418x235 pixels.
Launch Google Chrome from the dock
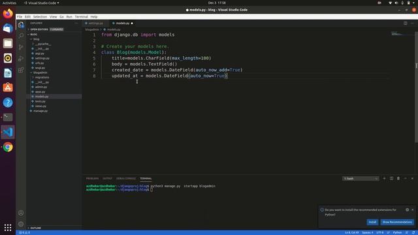pos(8,147)
